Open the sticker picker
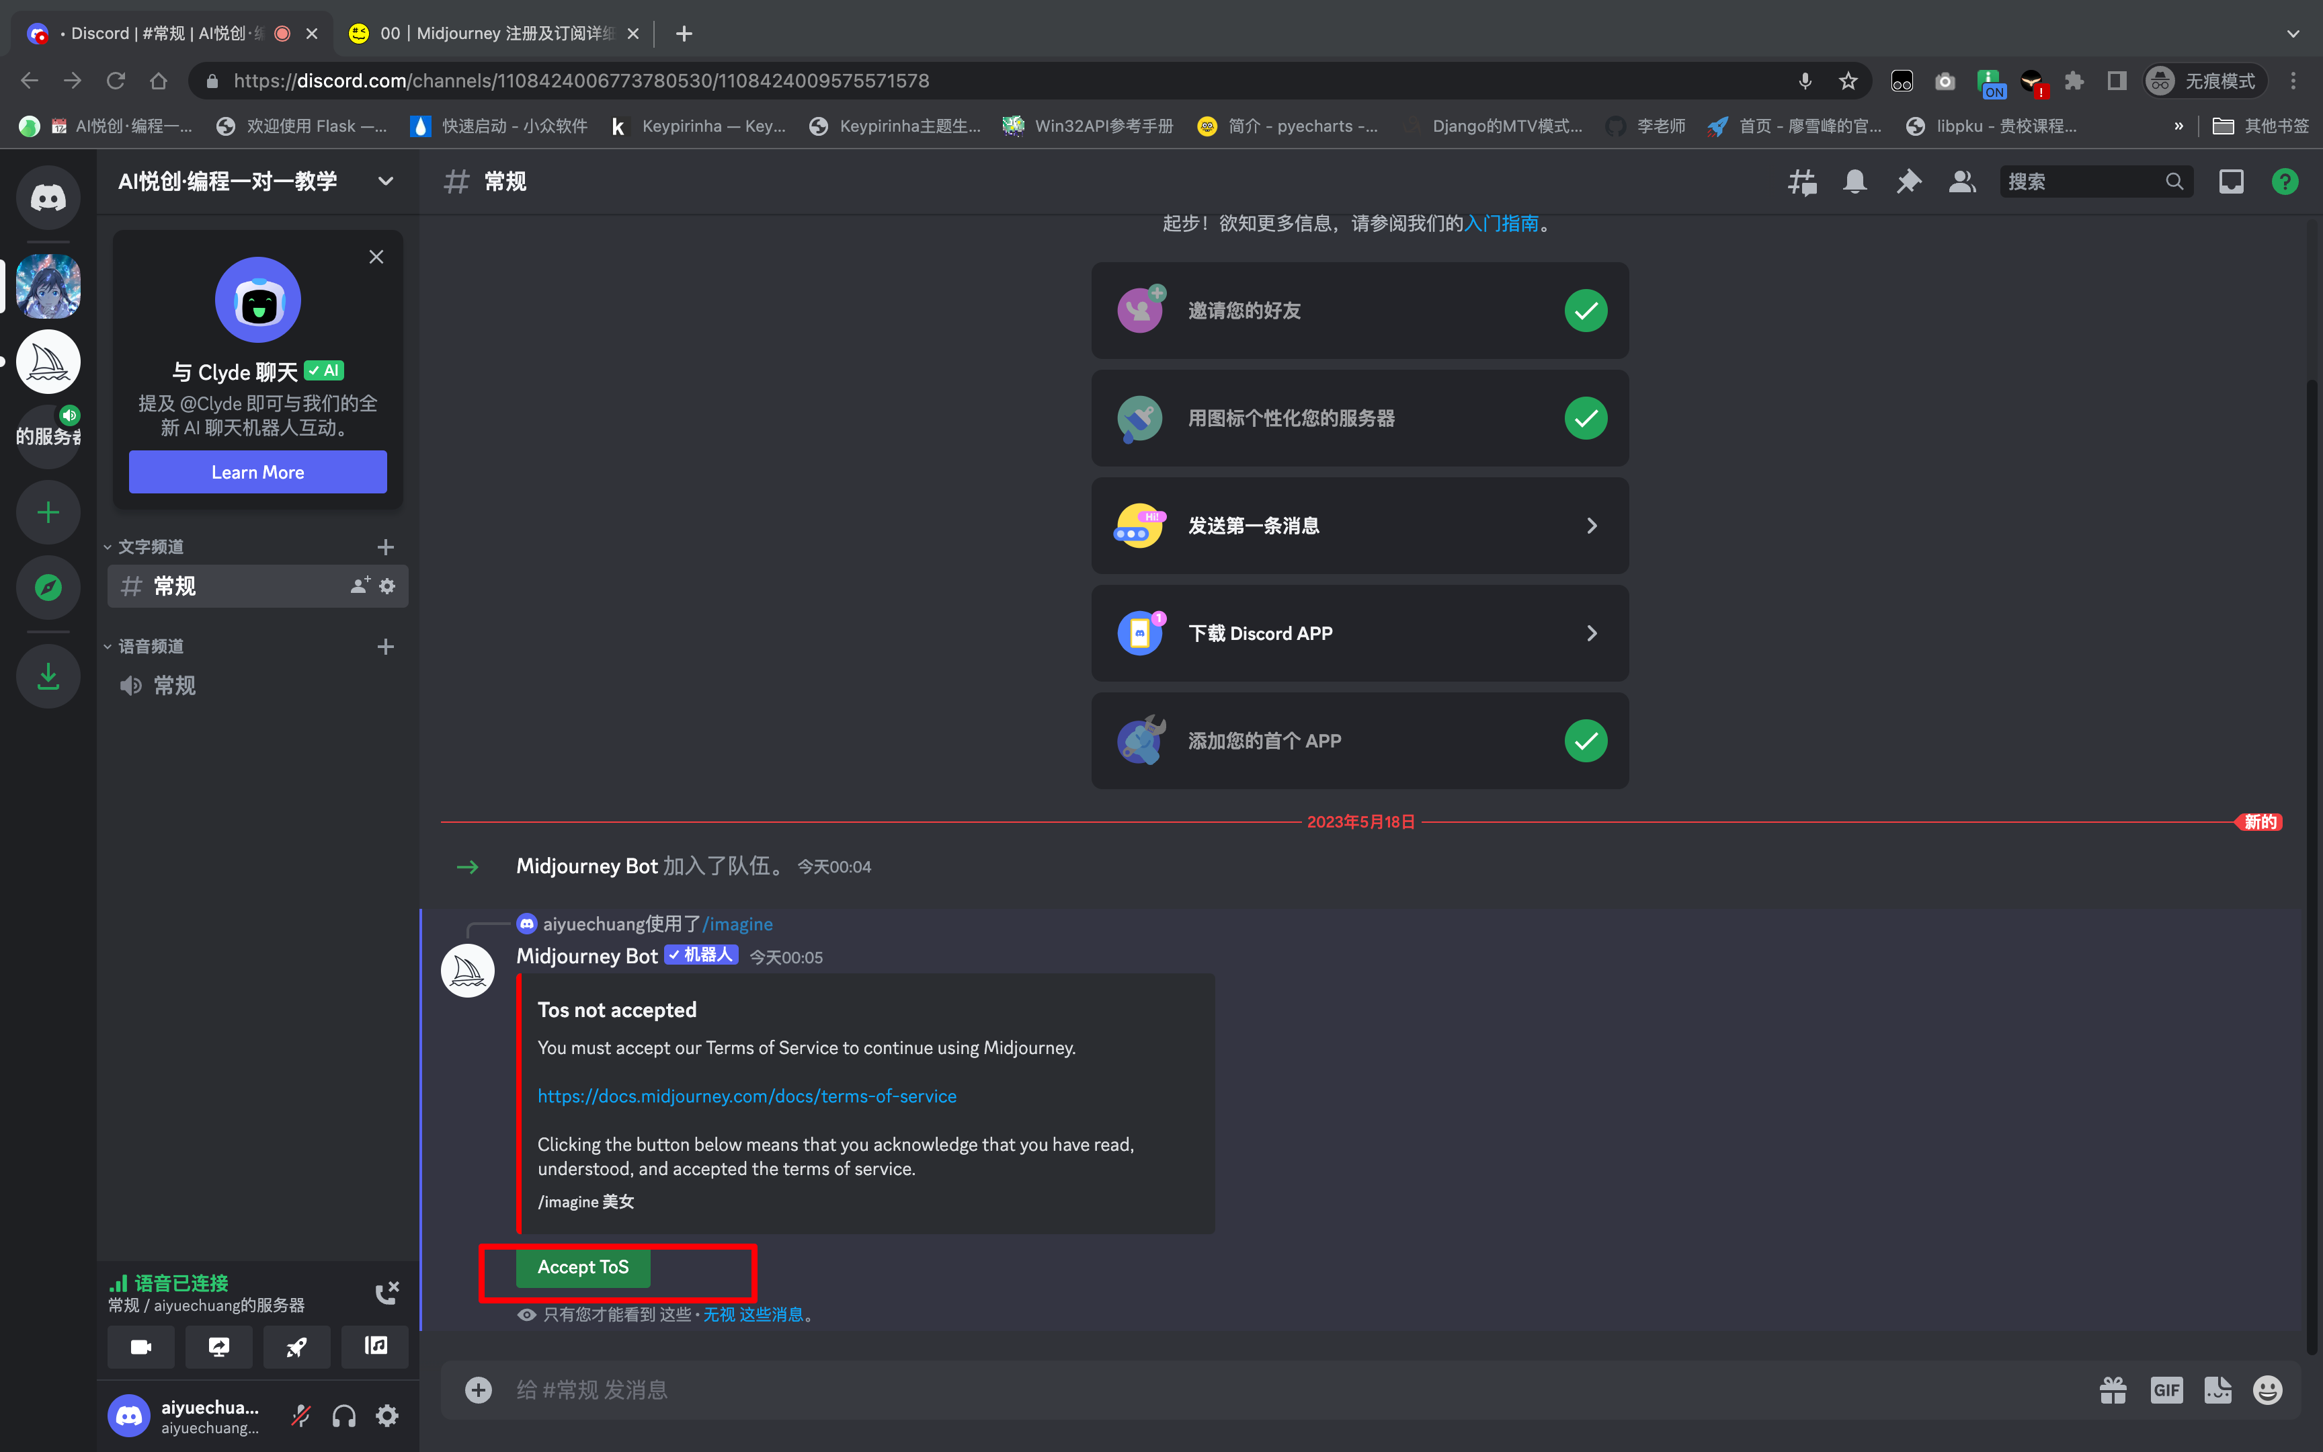The height and width of the screenshot is (1452, 2323). [2217, 1389]
